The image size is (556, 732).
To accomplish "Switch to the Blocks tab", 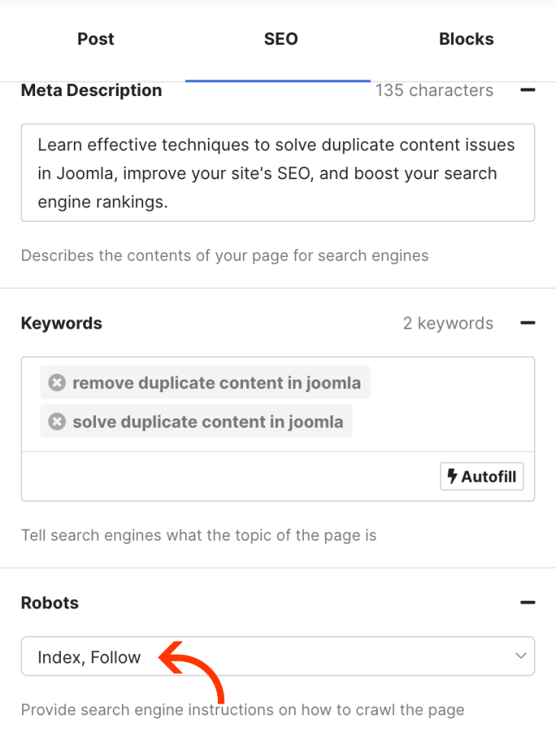I will point(466,39).
